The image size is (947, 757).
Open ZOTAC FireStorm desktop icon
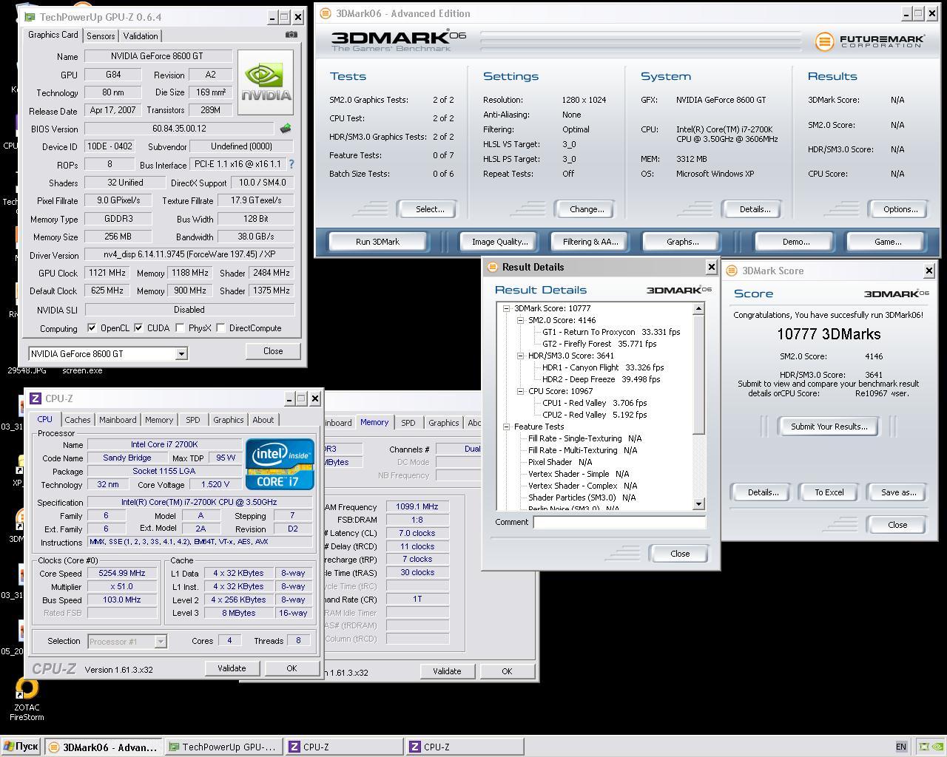[x=27, y=691]
